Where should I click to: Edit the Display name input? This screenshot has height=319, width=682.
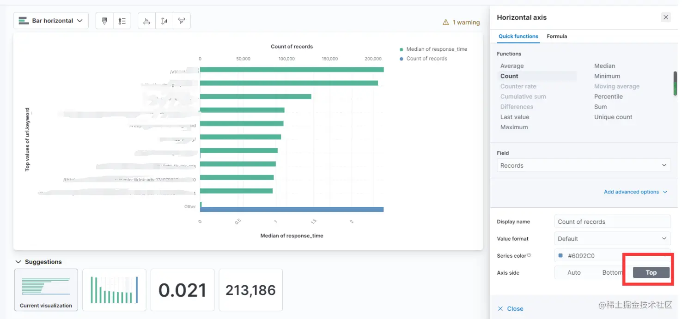(612, 222)
